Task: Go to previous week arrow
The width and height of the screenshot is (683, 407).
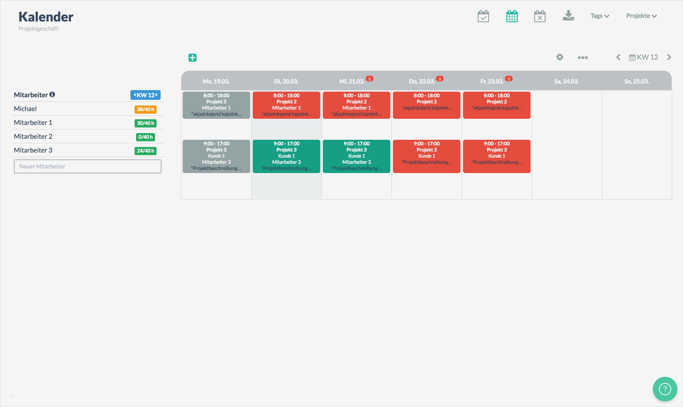Action: click(618, 57)
